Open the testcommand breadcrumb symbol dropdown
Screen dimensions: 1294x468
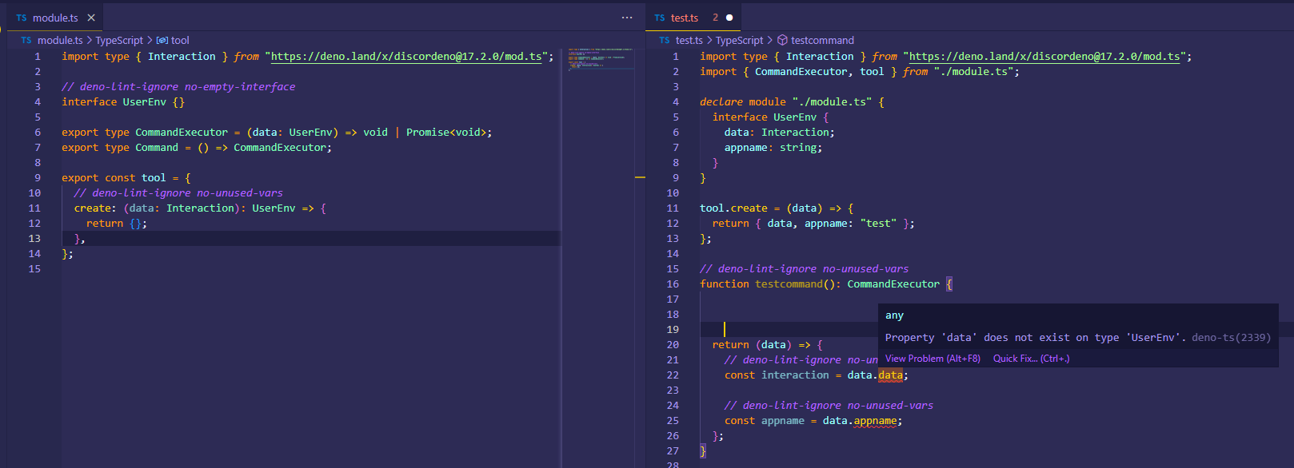[x=822, y=40]
